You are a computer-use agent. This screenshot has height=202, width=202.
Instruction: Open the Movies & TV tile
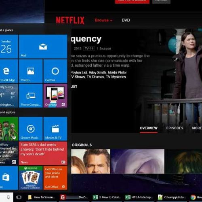55,129
